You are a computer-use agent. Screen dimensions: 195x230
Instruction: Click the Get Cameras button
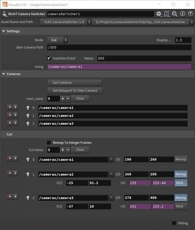(74, 83)
